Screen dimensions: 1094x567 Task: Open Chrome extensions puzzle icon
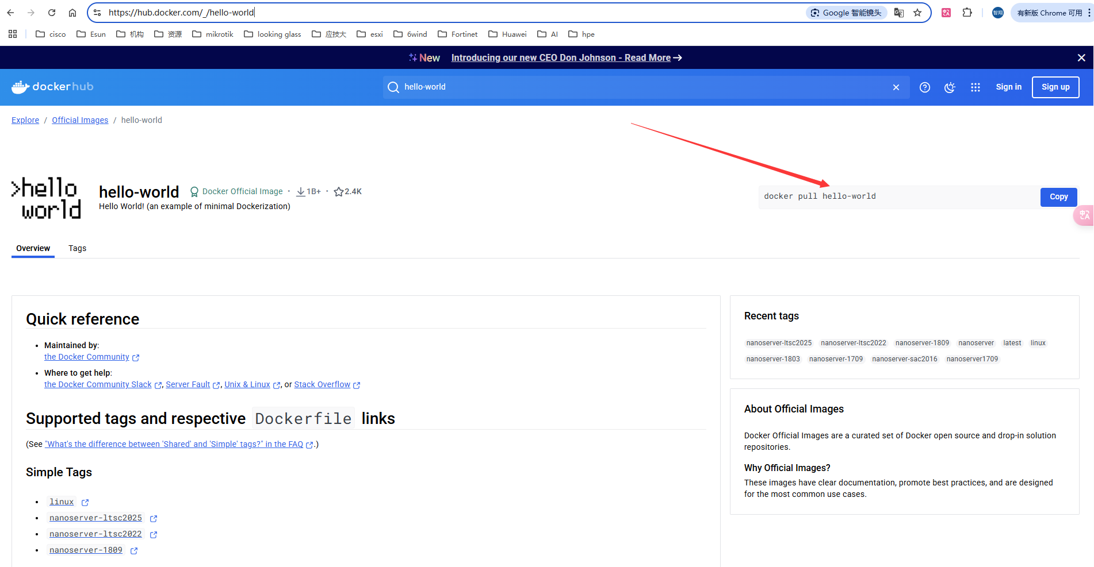(x=967, y=13)
